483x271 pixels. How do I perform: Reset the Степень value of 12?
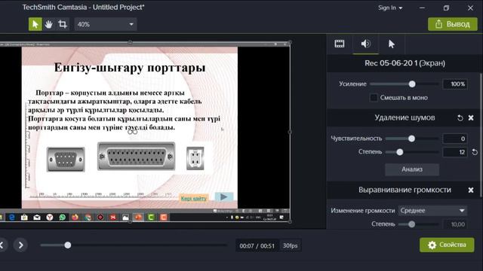point(475,152)
